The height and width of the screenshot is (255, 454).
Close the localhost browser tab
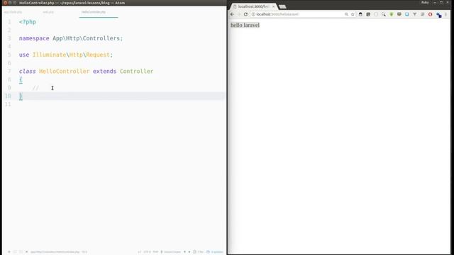(273, 6)
